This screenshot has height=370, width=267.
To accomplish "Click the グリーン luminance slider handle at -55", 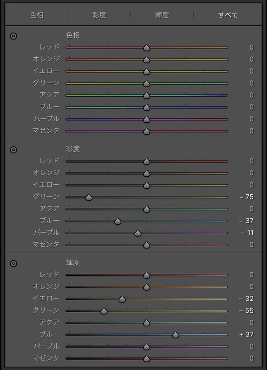I will tap(104, 311).
